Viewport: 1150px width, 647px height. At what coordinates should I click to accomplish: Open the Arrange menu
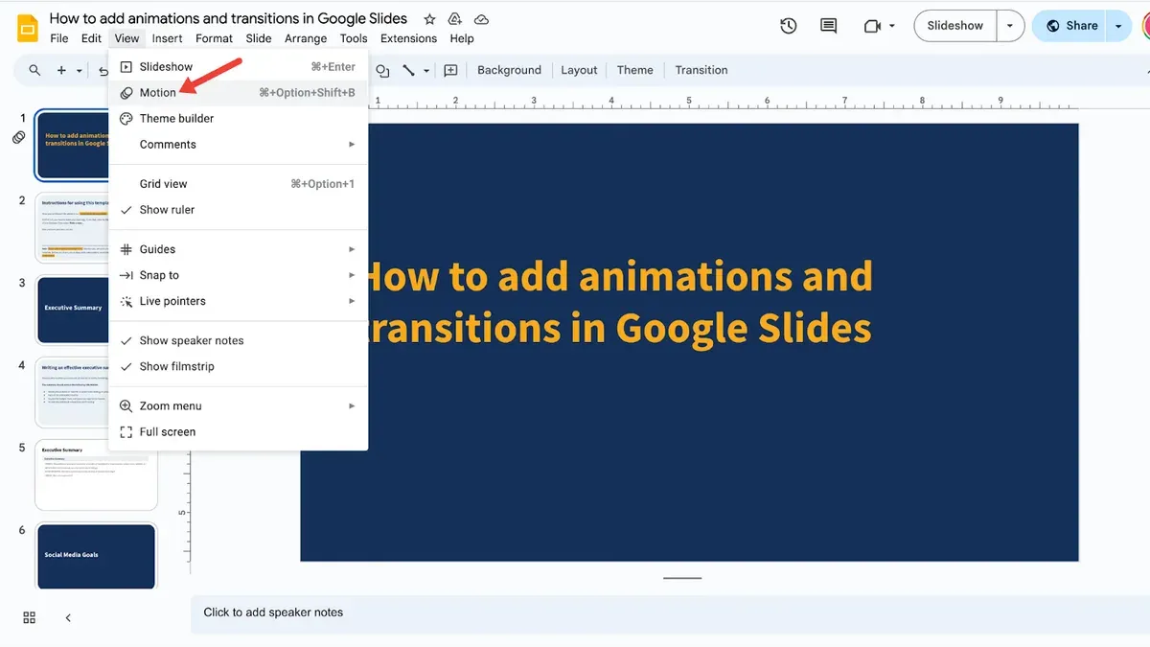[x=306, y=38]
